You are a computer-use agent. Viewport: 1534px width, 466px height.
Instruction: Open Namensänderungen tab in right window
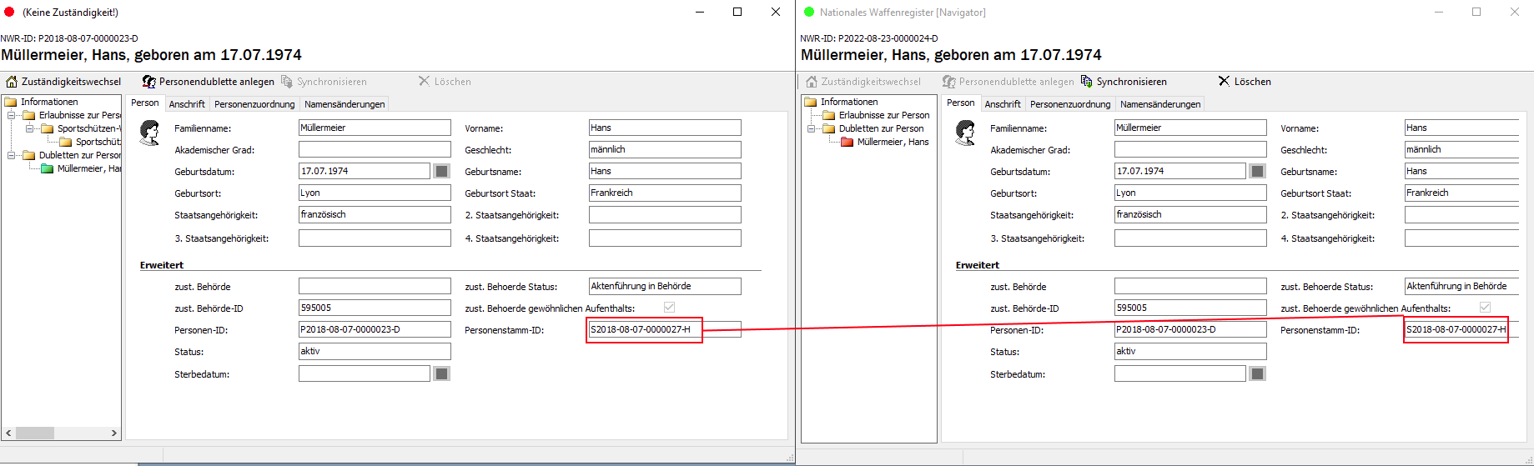1160,104
